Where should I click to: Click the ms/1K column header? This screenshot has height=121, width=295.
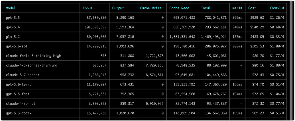pyautogui.click(x=237, y=8)
